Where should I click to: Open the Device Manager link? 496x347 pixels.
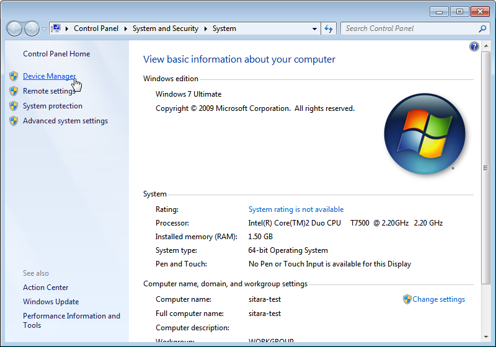pyautogui.click(x=49, y=76)
